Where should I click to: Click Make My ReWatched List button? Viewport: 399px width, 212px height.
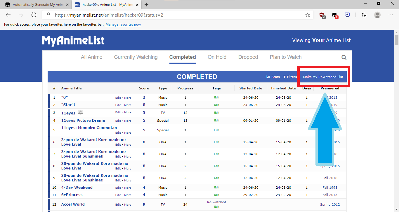[x=323, y=77]
